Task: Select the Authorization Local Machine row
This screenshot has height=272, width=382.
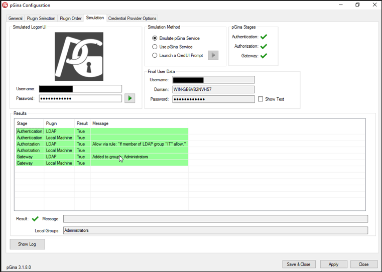Action: coord(102,150)
